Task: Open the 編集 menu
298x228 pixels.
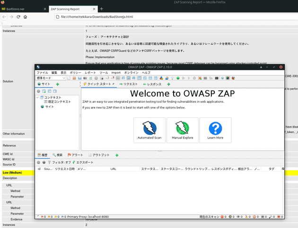Action: (54, 73)
